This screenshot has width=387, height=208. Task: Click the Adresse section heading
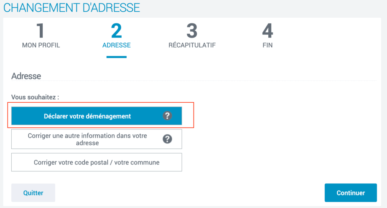point(26,76)
